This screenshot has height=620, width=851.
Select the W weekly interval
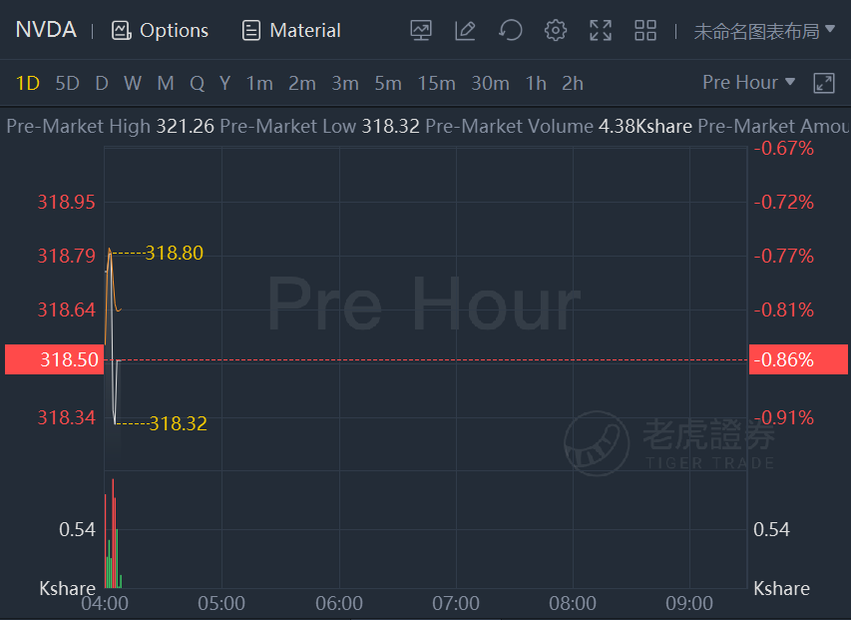click(x=133, y=84)
